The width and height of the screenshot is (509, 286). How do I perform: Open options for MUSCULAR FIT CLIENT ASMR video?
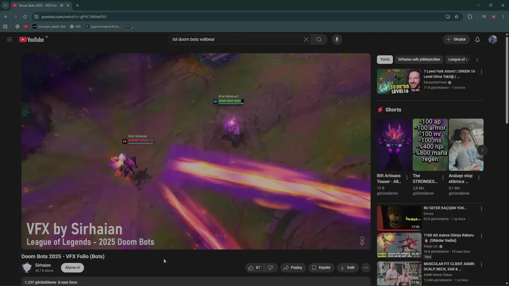click(x=481, y=265)
